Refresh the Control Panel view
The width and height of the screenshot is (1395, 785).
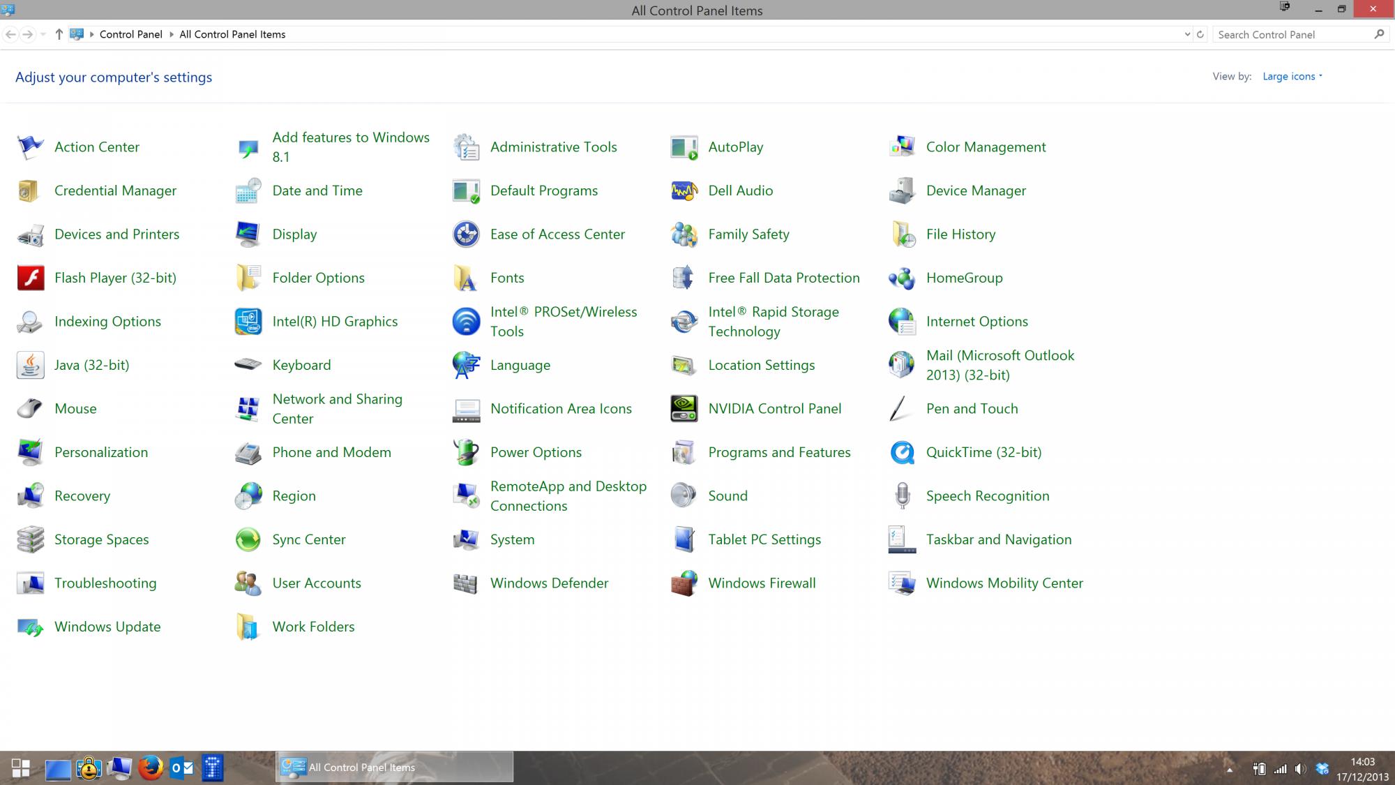(1200, 34)
